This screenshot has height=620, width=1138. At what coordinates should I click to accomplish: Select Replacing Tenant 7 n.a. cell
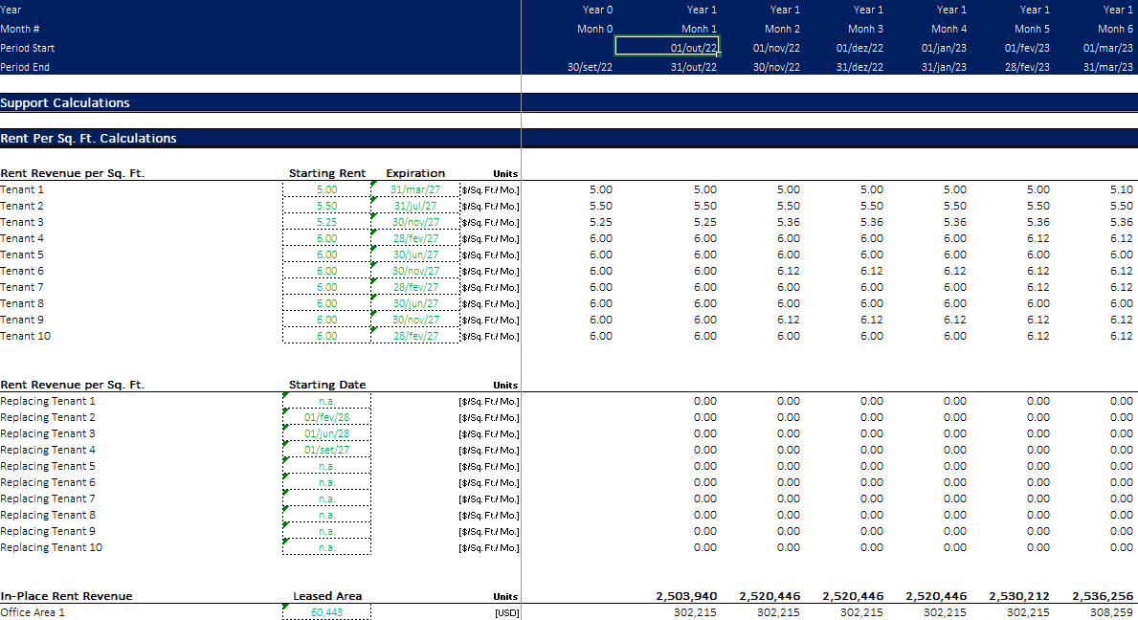coord(326,498)
